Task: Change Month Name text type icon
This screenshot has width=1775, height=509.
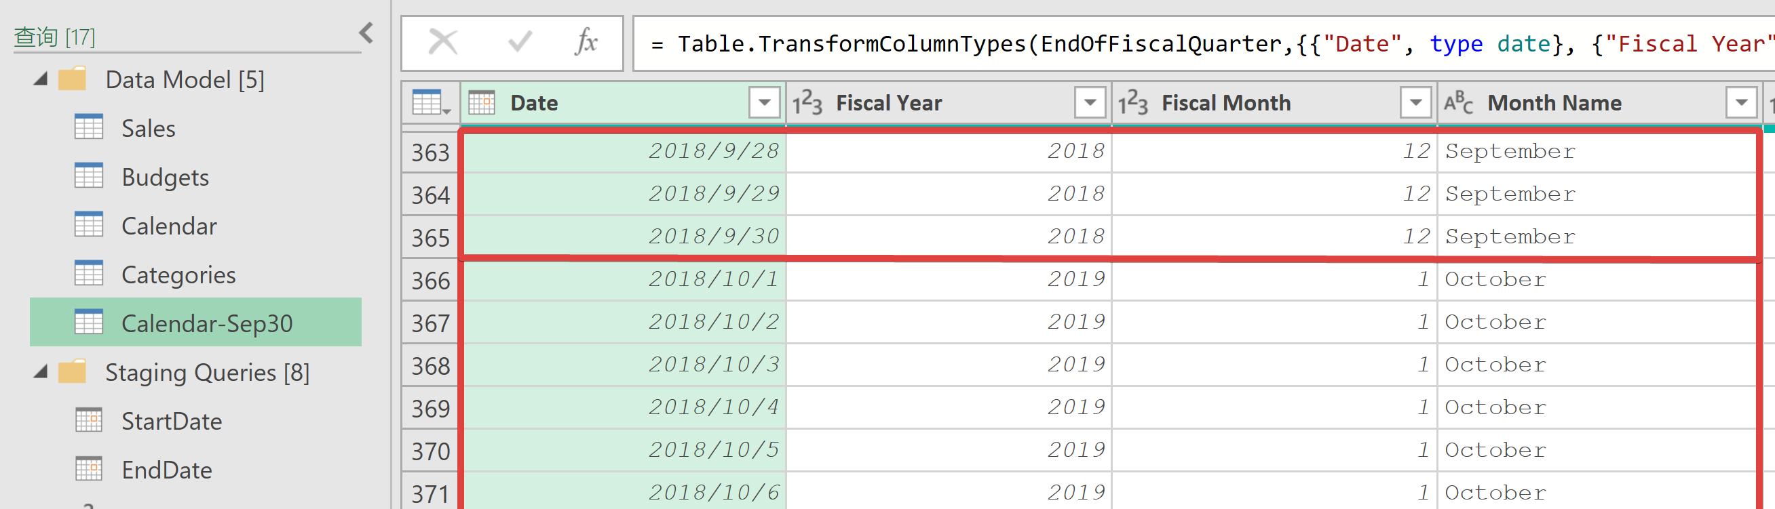Action: tap(1458, 103)
